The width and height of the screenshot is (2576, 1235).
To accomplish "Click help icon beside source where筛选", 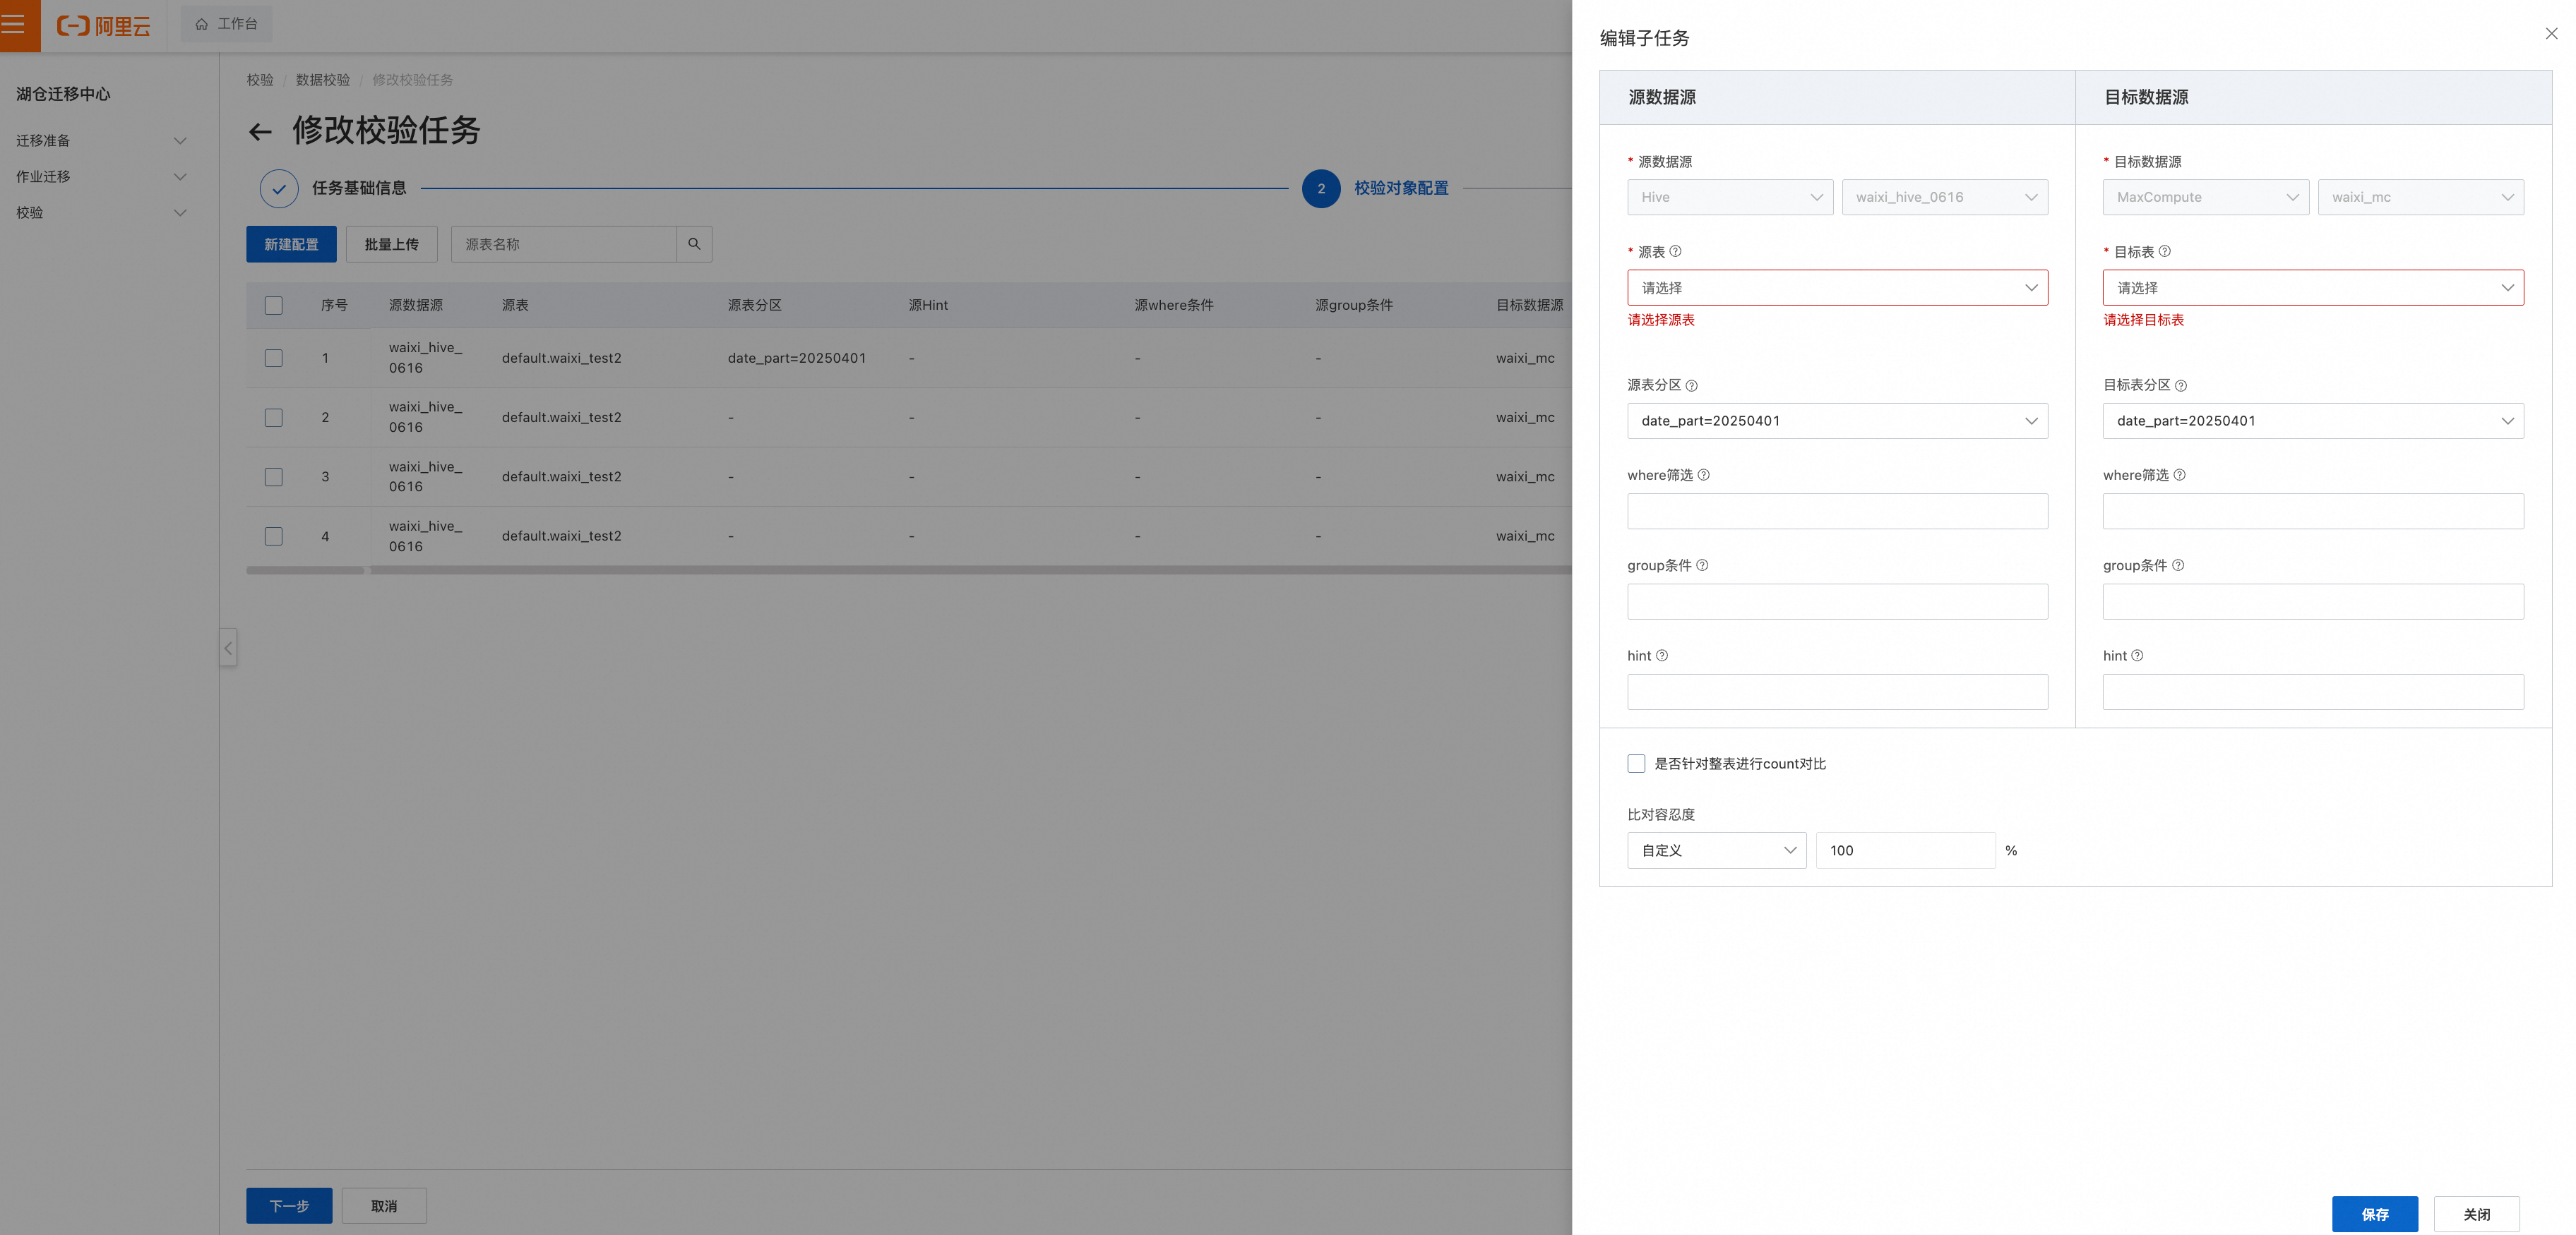I will tap(1704, 476).
